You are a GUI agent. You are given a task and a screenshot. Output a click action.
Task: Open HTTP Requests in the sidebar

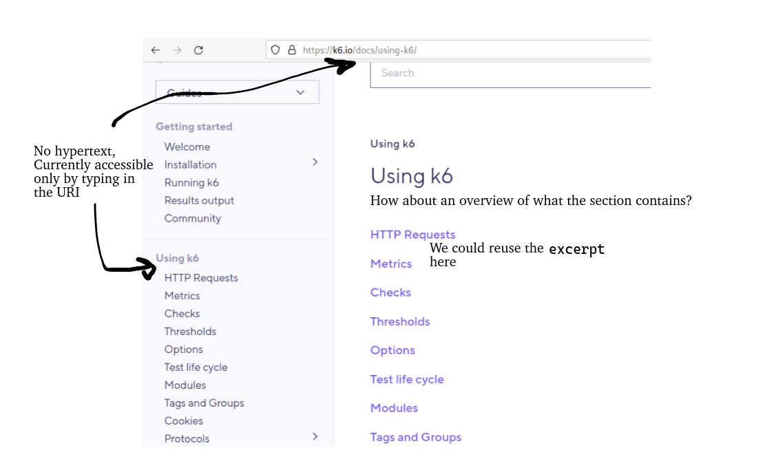pos(201,278)
